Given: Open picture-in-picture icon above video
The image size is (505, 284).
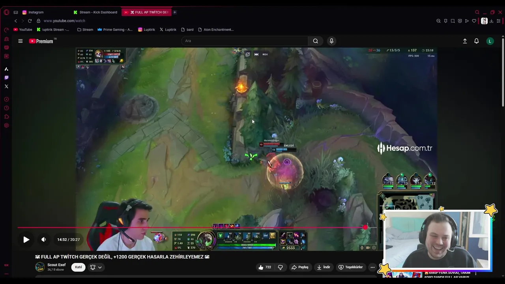Looking at the screenshot, I should coord(248,54).
